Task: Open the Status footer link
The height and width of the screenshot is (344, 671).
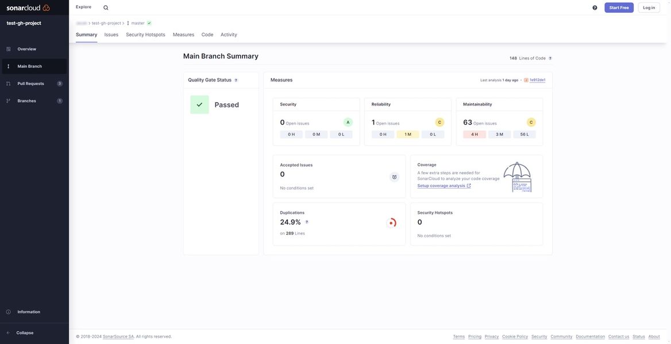Action: pos(639,337)
